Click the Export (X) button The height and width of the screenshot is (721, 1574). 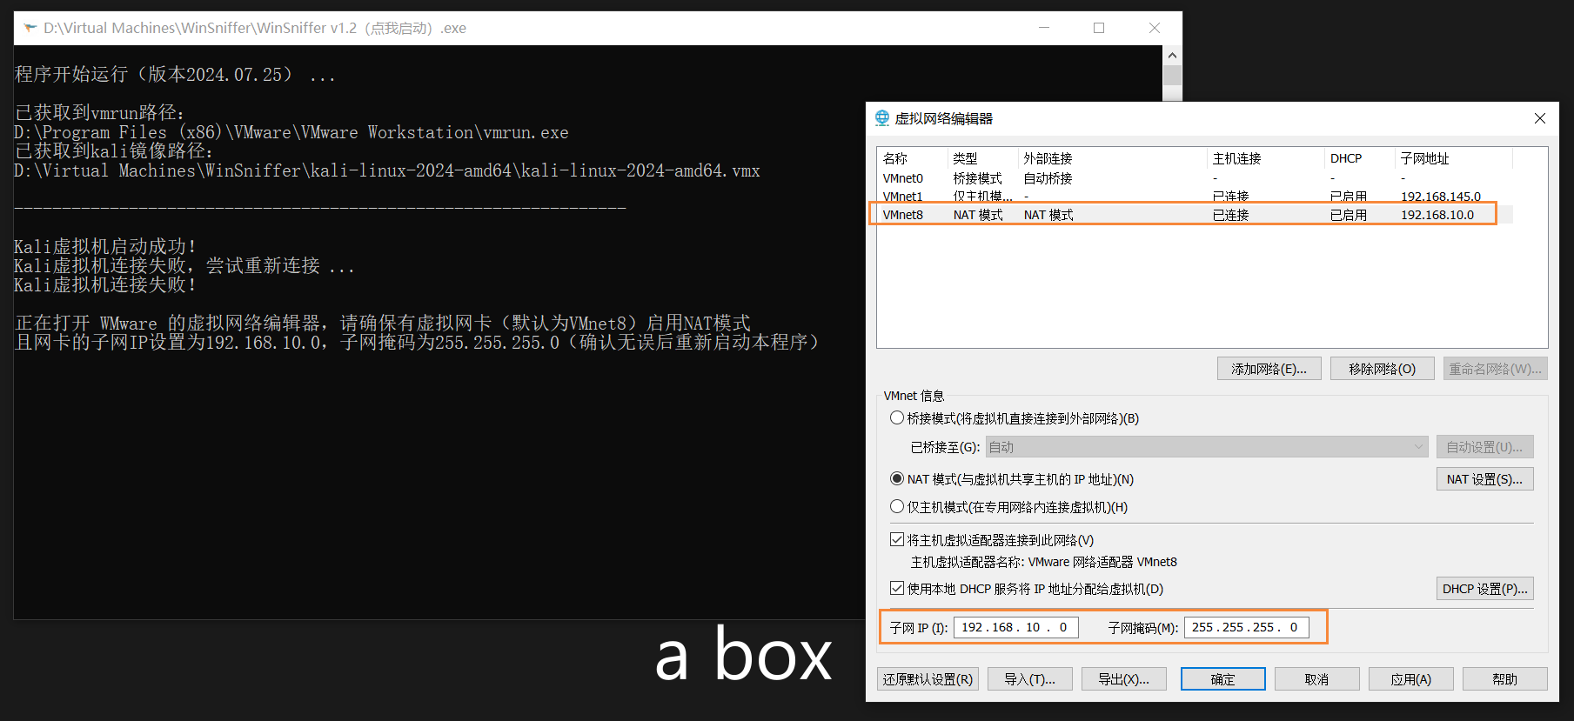[1123, 679]
